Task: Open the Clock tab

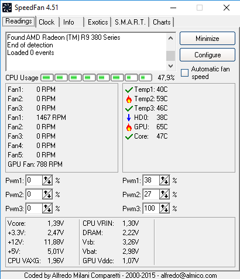Action: pyautogui.click(x=47, y=22)
